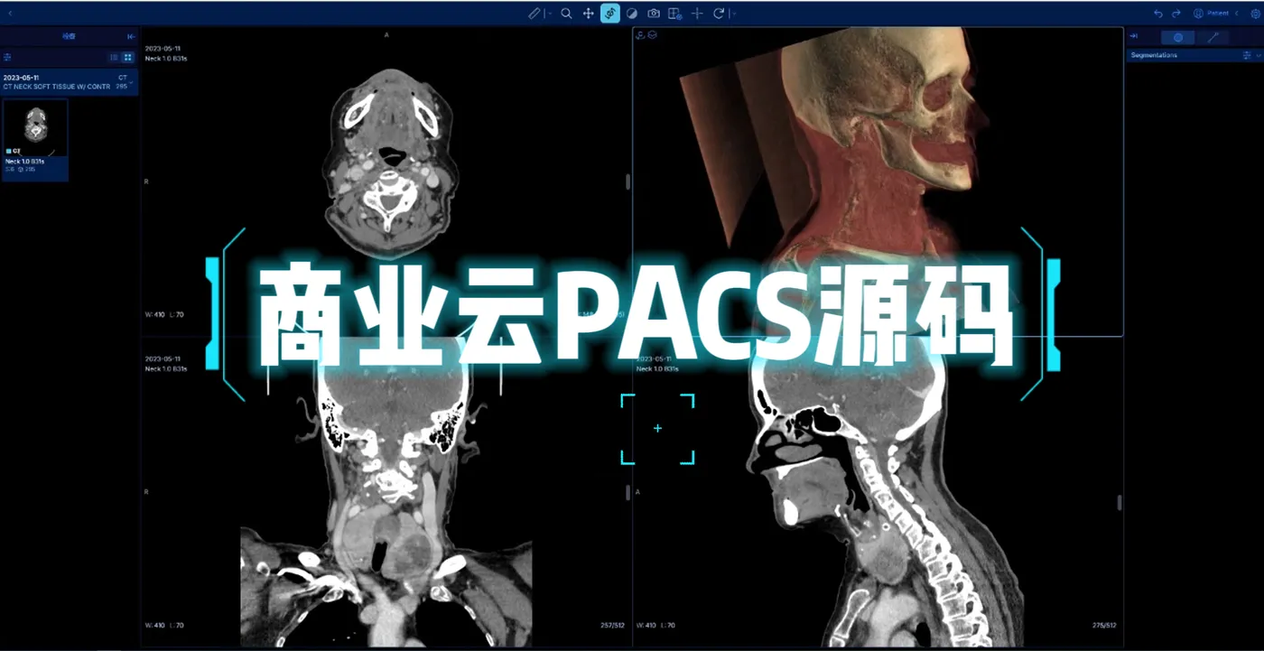The image size is (1264, 651).
Task: Select the Pan move tool
Action: pos(588,14)
